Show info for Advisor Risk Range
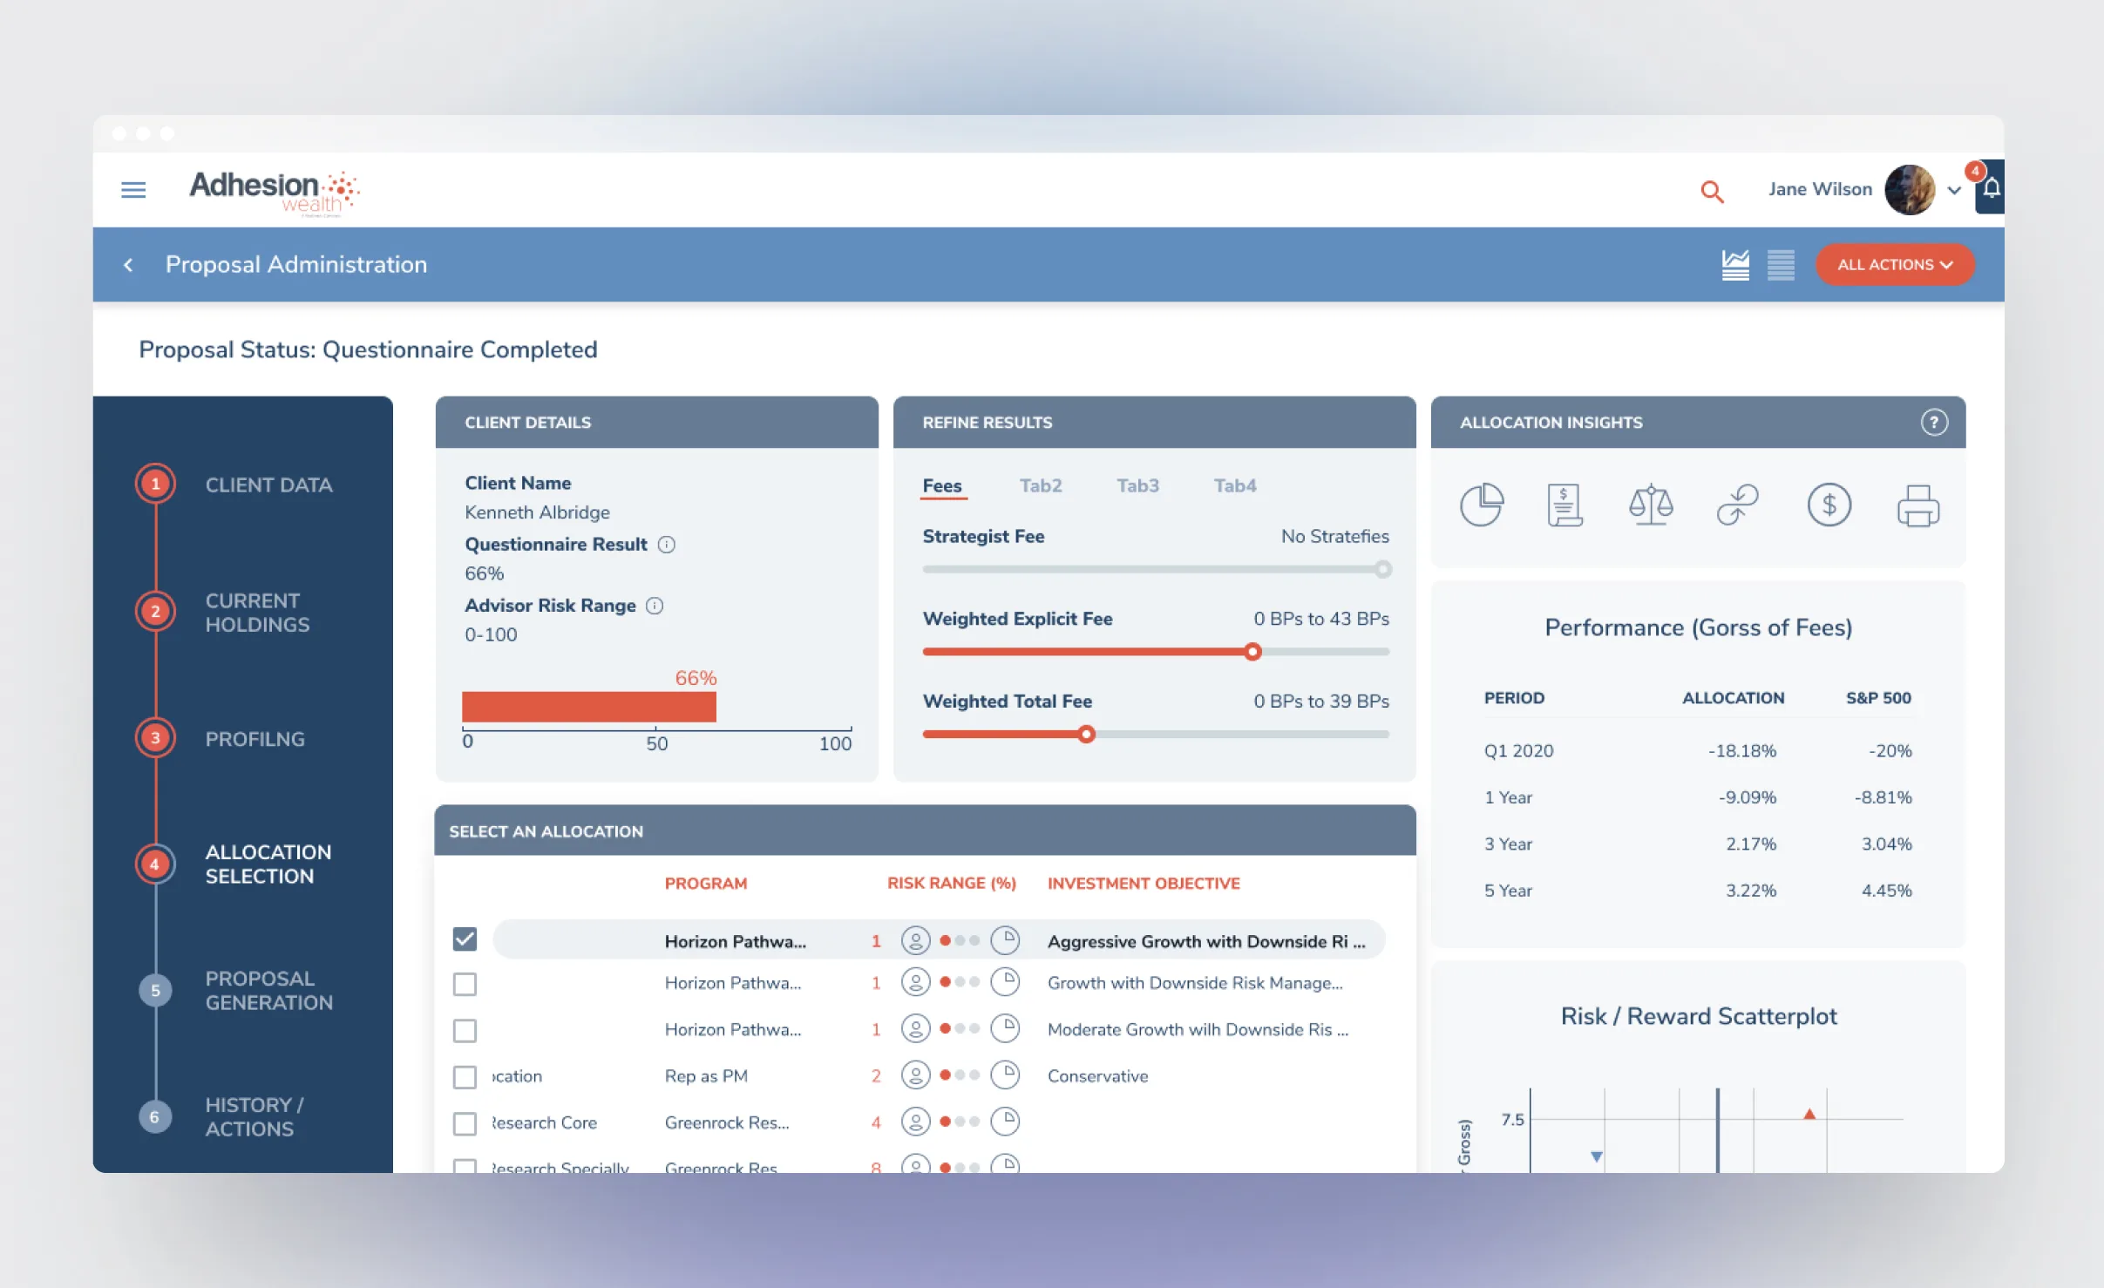 coord(655,606)
